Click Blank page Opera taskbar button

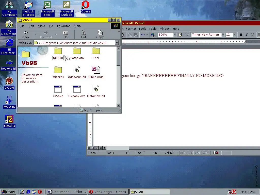[x=108, y=192]
